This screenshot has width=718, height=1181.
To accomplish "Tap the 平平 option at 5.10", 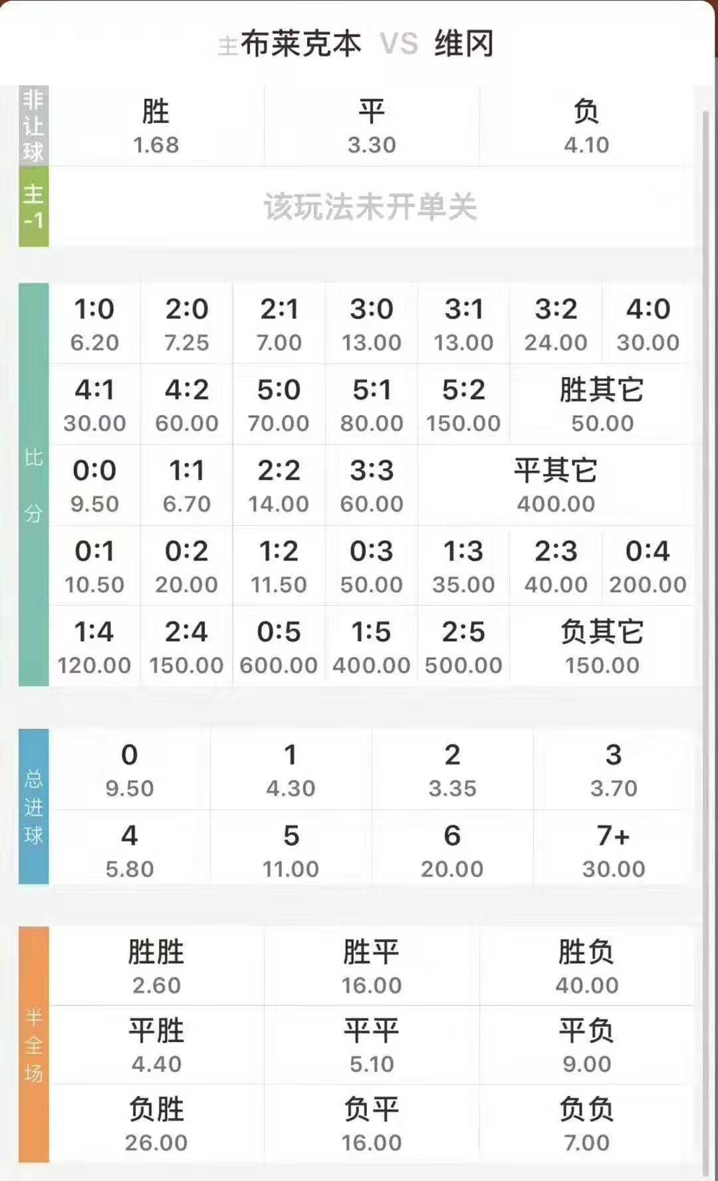I will coord(371,1045).
